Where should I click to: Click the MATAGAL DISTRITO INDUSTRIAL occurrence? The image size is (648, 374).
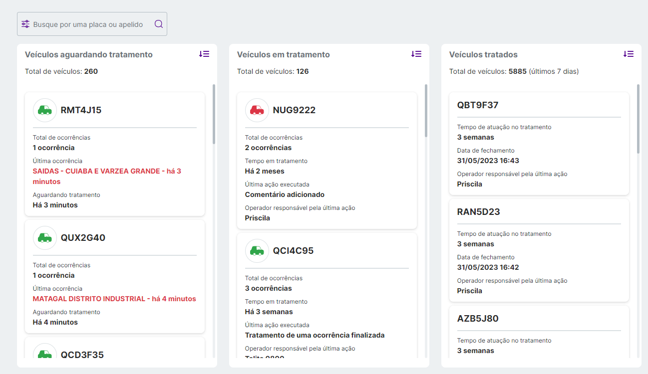(114, 299)
